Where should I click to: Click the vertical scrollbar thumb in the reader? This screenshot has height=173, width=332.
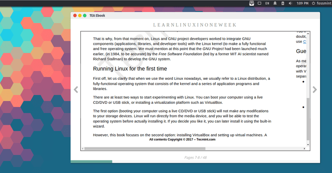click(x=308, y=119)
